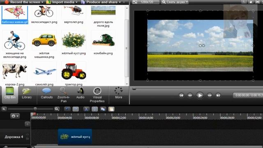Click the Paste timeline tool

[x=111, y=109]
